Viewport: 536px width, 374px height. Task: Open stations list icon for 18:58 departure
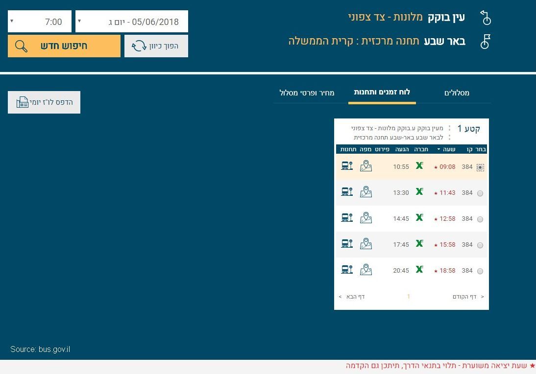(x=347, y=270)
